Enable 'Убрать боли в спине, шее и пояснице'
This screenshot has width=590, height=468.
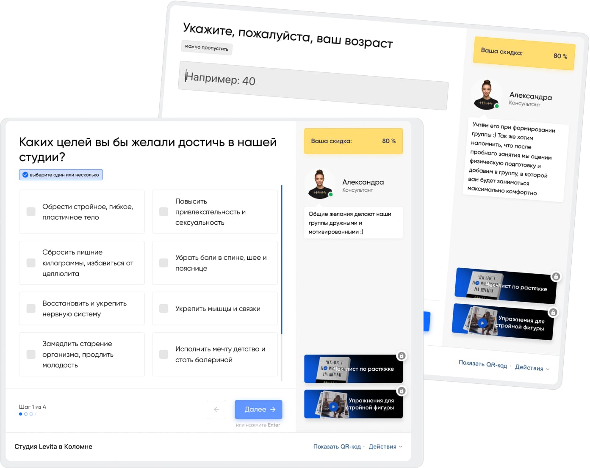point(164,263)
